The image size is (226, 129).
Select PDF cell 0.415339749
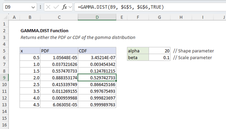click(59, 84)
